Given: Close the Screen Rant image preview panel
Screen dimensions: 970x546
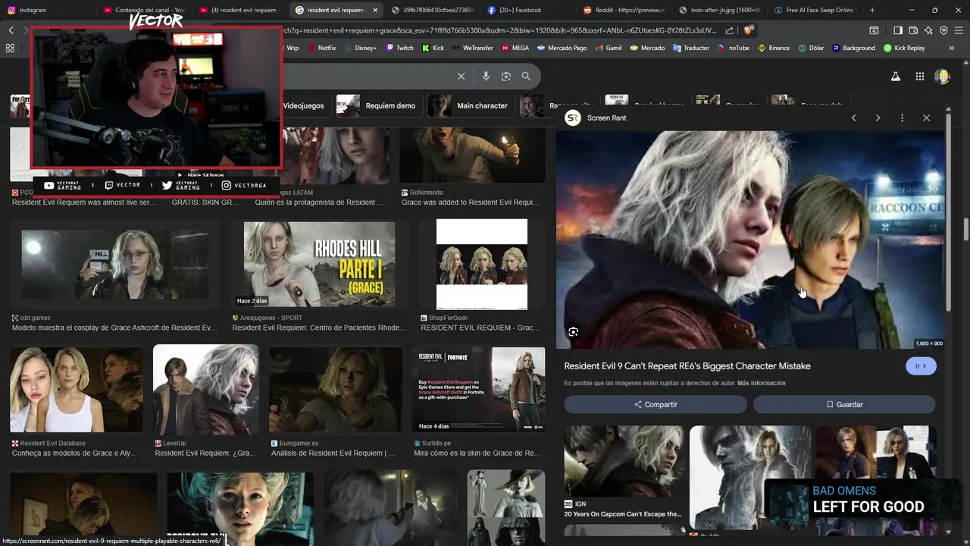Looking at the screenshot, I should 926,118.
